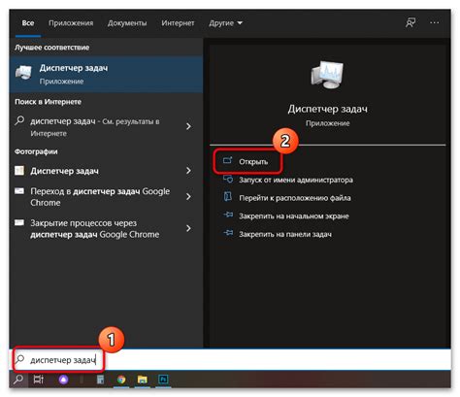Click pin icon beside Закрепить на панели задач
The height and width of the screenshot is (397, 460).
point(228,233)
